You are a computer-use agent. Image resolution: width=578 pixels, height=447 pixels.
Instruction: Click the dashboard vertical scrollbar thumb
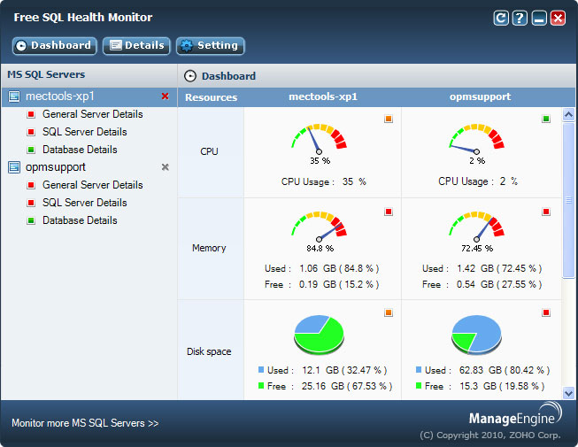[x=568, y=200]
